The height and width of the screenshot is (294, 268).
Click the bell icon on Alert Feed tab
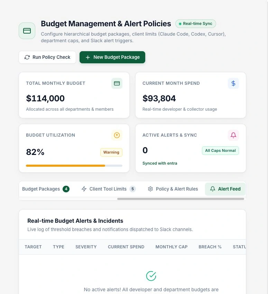pyautogui.click(x=213, y=189)
